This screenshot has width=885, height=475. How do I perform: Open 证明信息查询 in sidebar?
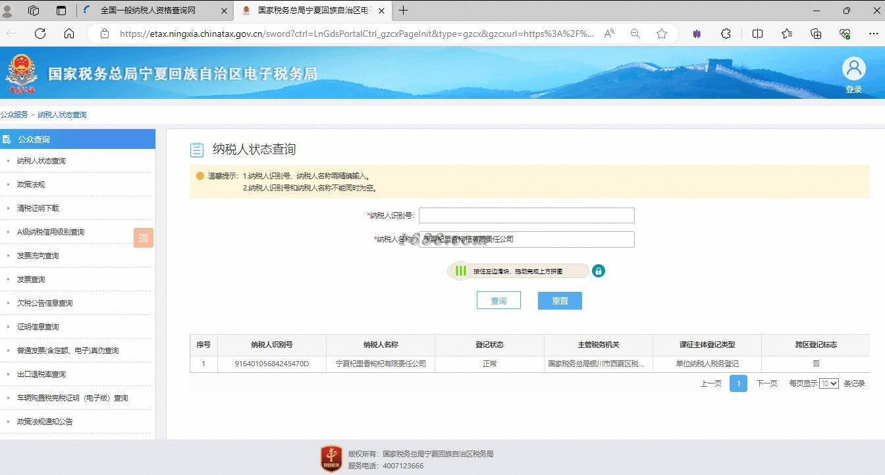(x=38, y=327)
